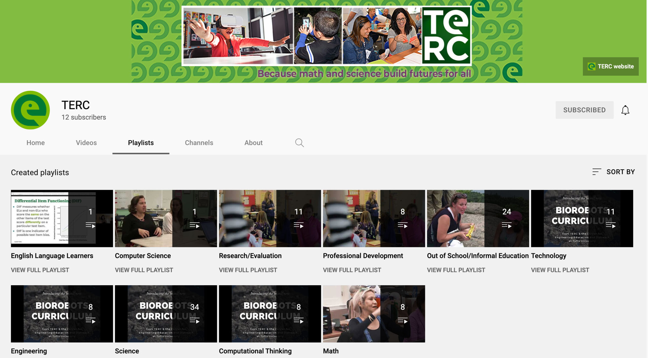Image resolution: width=648 pixels, height=358 pixels.
Task: Open the Science playlist title
Action: 127,351
